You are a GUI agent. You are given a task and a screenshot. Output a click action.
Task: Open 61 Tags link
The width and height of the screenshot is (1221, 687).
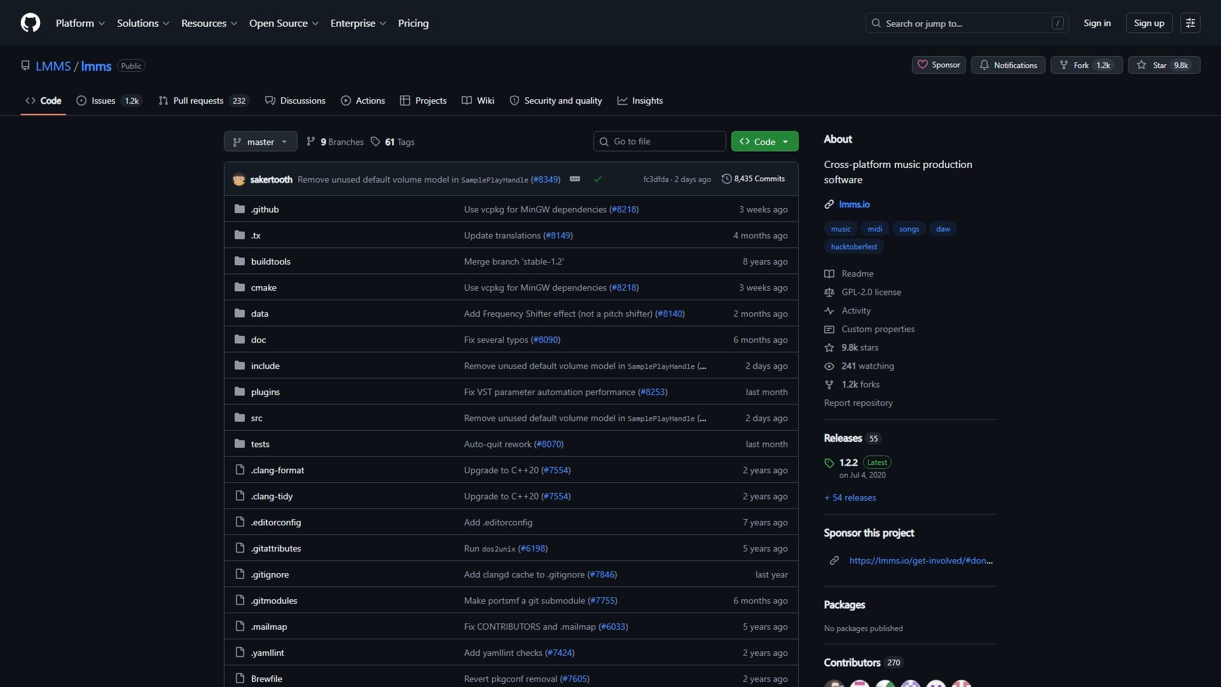point(393,142)
